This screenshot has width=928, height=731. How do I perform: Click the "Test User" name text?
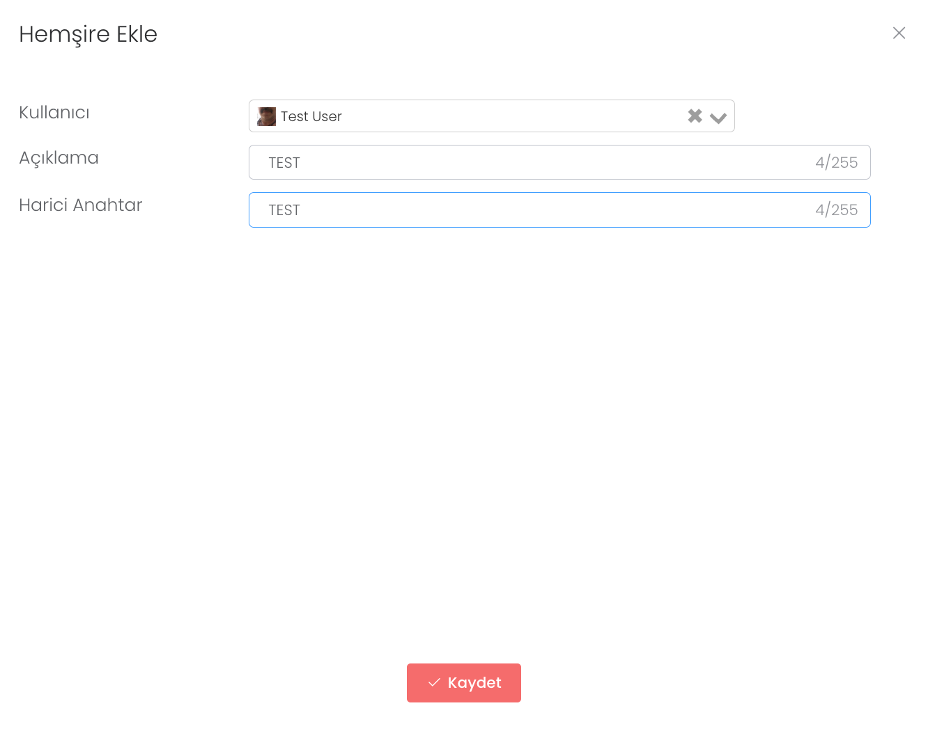tap(311, 116)
